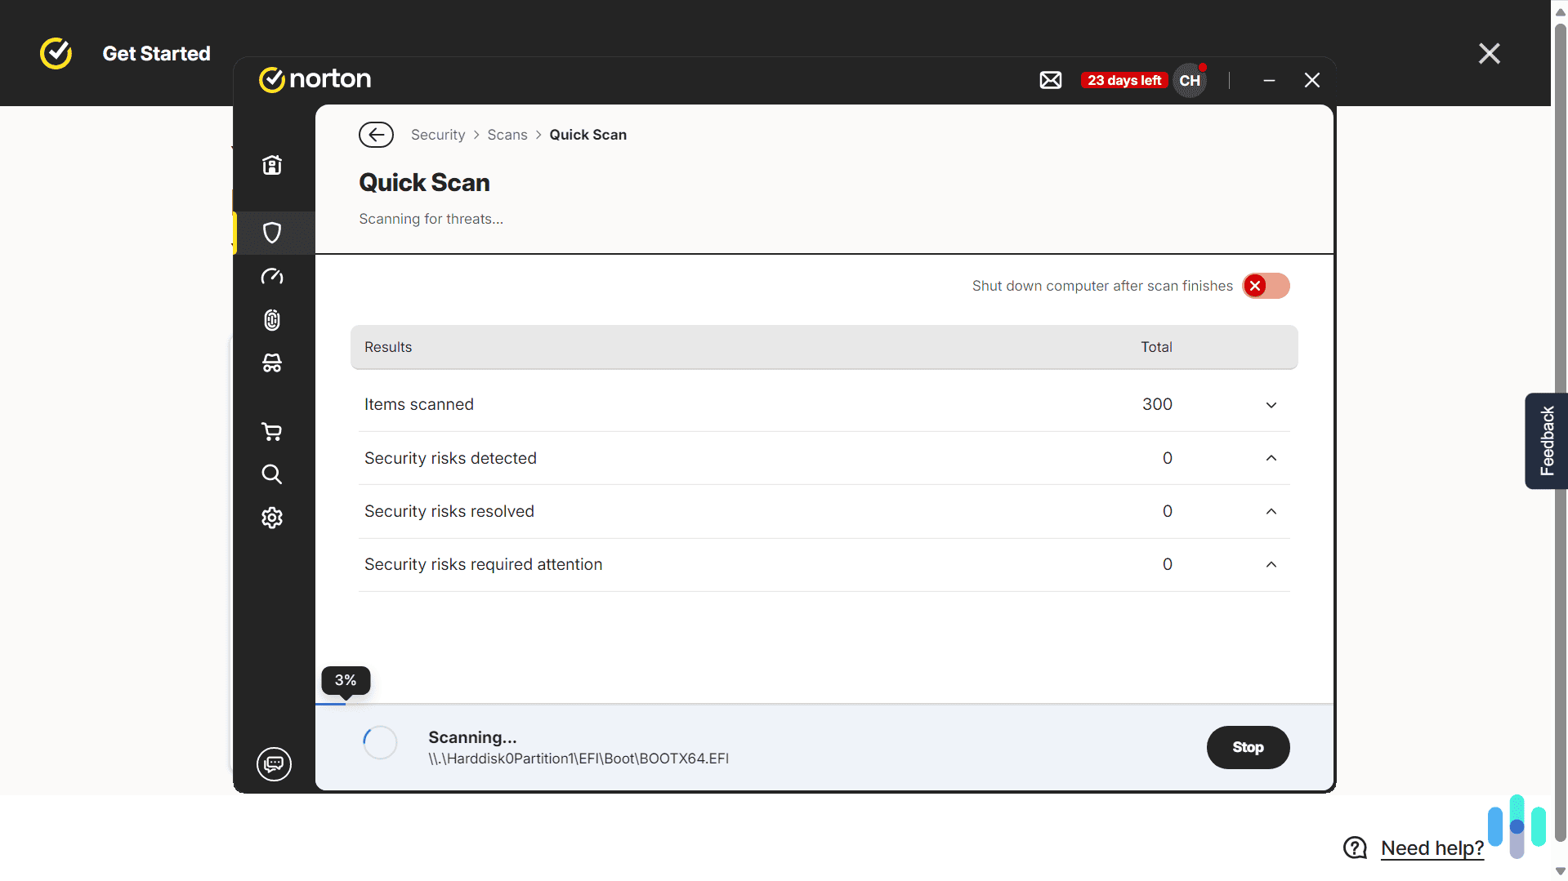
Task: Click the scan spinner circle icon
Action: (380, 743)
